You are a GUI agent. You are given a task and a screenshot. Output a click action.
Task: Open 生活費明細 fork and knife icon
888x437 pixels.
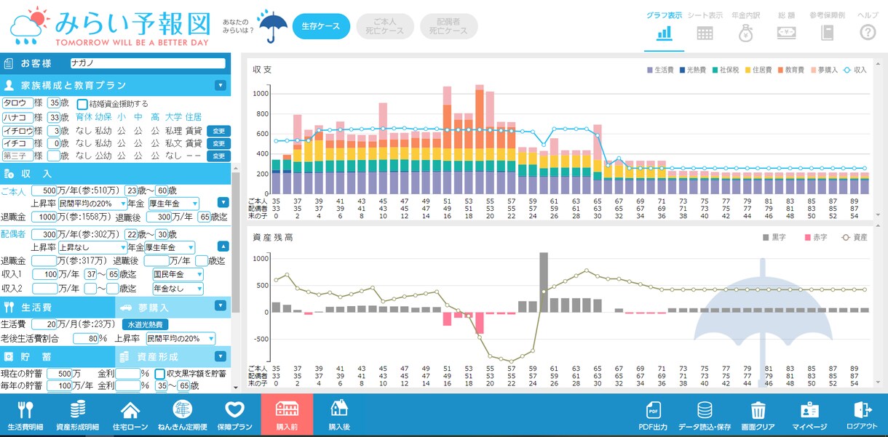pos(25,409)
